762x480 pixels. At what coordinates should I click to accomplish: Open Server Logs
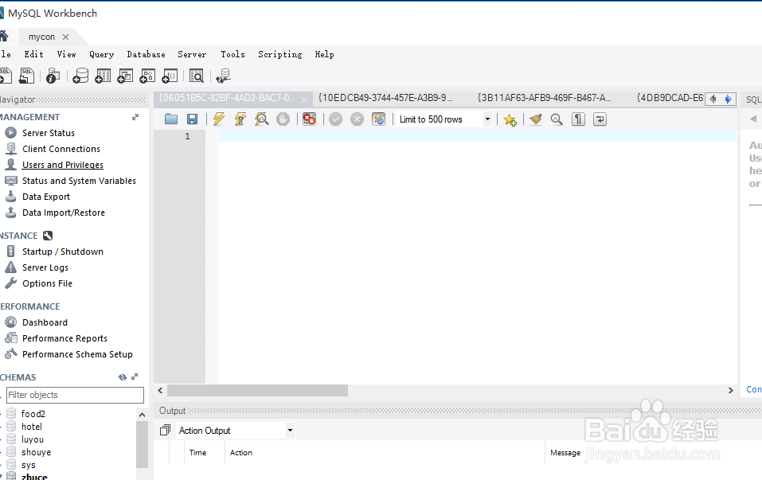click(45, 267)
